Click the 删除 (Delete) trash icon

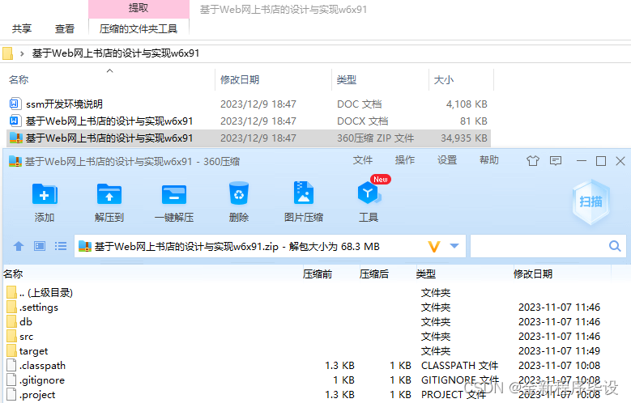pyautogui.click(x=239, y=193)
